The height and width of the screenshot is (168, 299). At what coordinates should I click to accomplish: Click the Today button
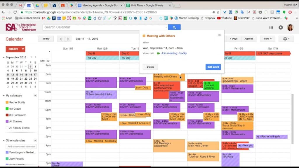click(46, 39)
